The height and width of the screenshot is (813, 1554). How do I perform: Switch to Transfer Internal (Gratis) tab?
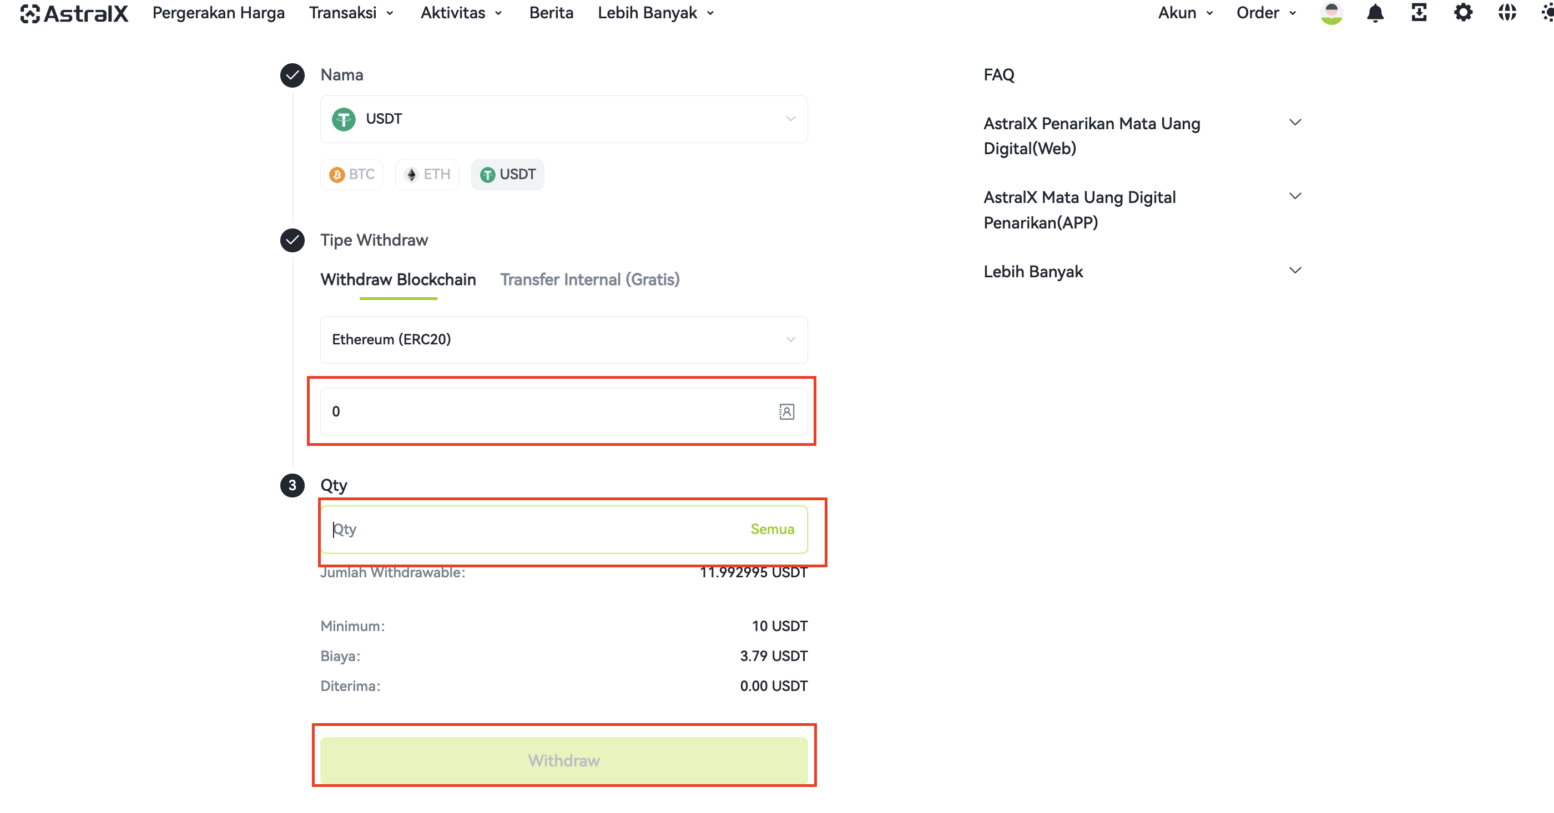point(589,280)
